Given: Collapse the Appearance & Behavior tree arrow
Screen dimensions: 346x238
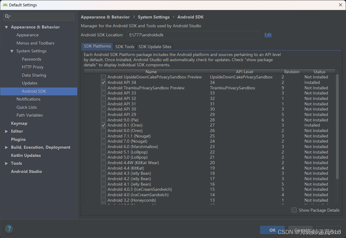Looking at the screenshot, I should 6,27.
